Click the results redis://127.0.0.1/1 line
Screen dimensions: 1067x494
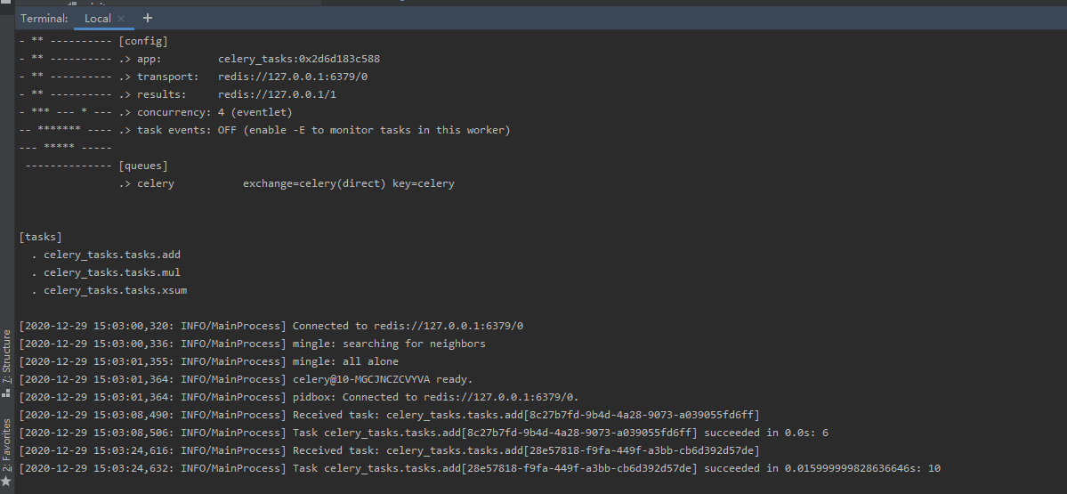tap(178, 93)
